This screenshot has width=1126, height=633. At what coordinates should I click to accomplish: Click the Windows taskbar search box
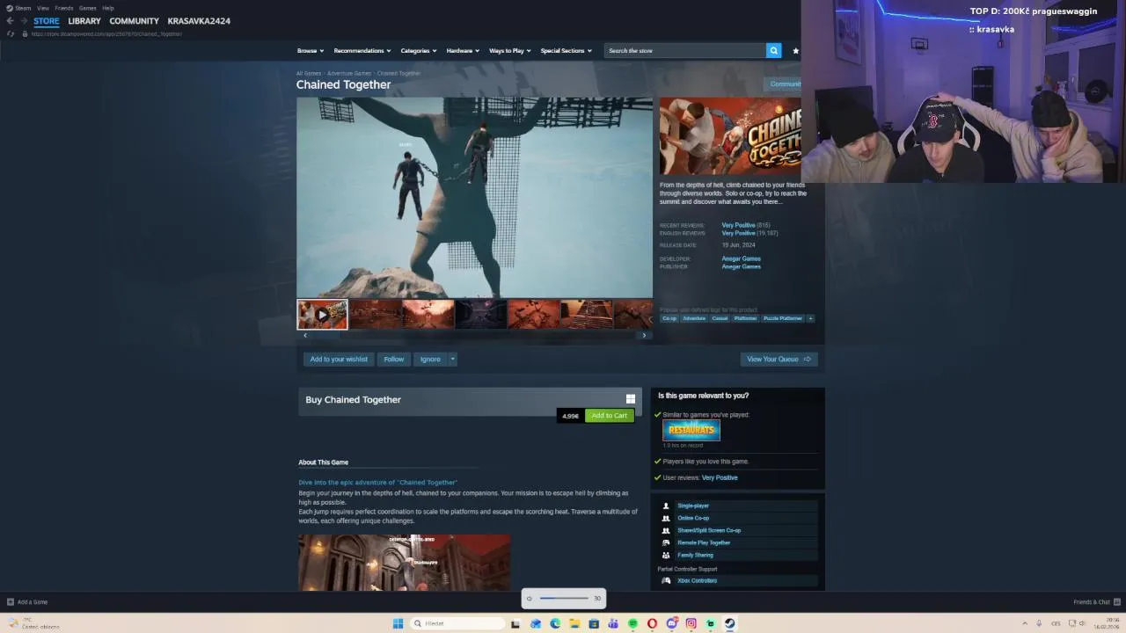tap(457, 623)
